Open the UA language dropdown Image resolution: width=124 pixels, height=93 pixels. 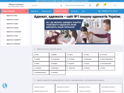pyautogui.click(x=115, y=5)
